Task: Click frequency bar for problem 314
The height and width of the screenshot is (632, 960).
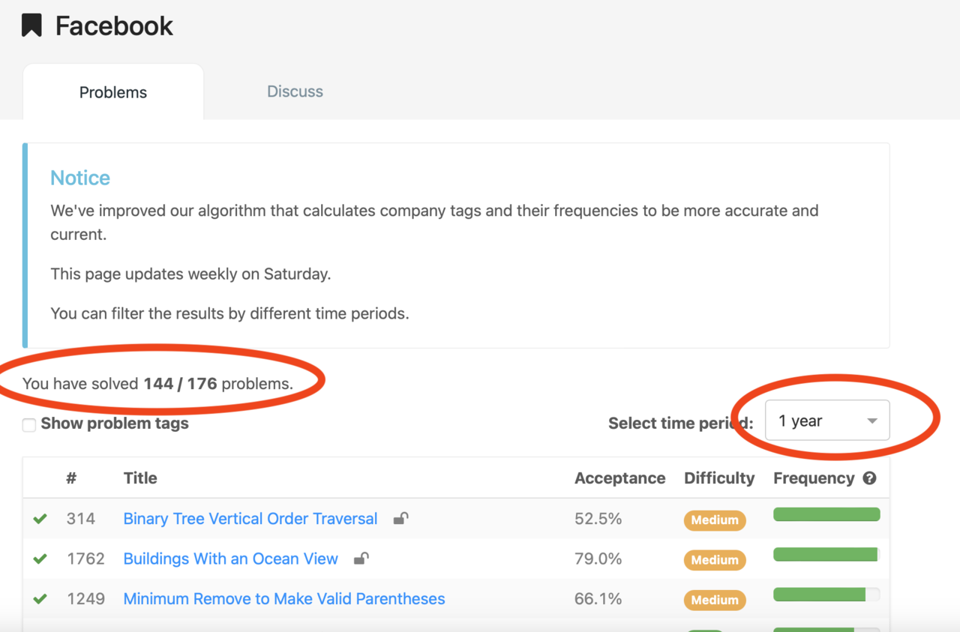Action: pos(826,514)
